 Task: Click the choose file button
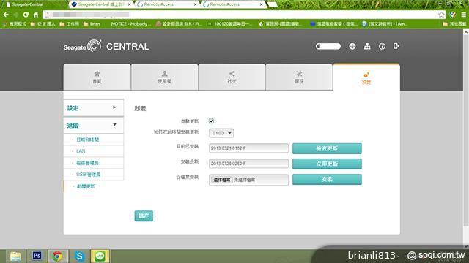222,180
